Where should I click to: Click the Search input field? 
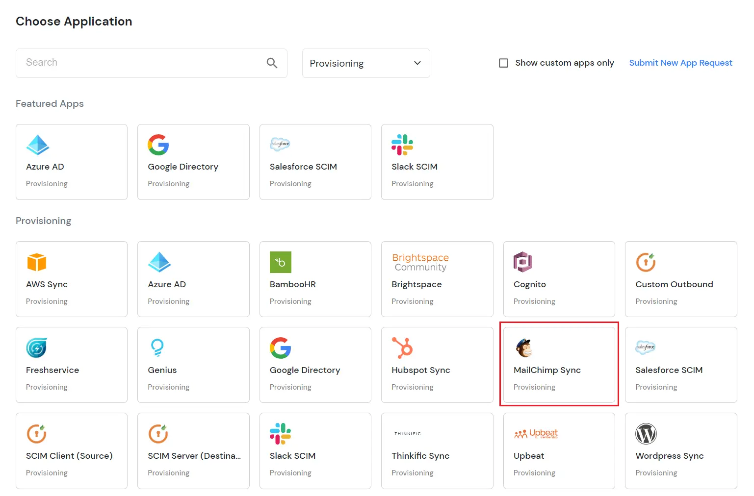152,63
